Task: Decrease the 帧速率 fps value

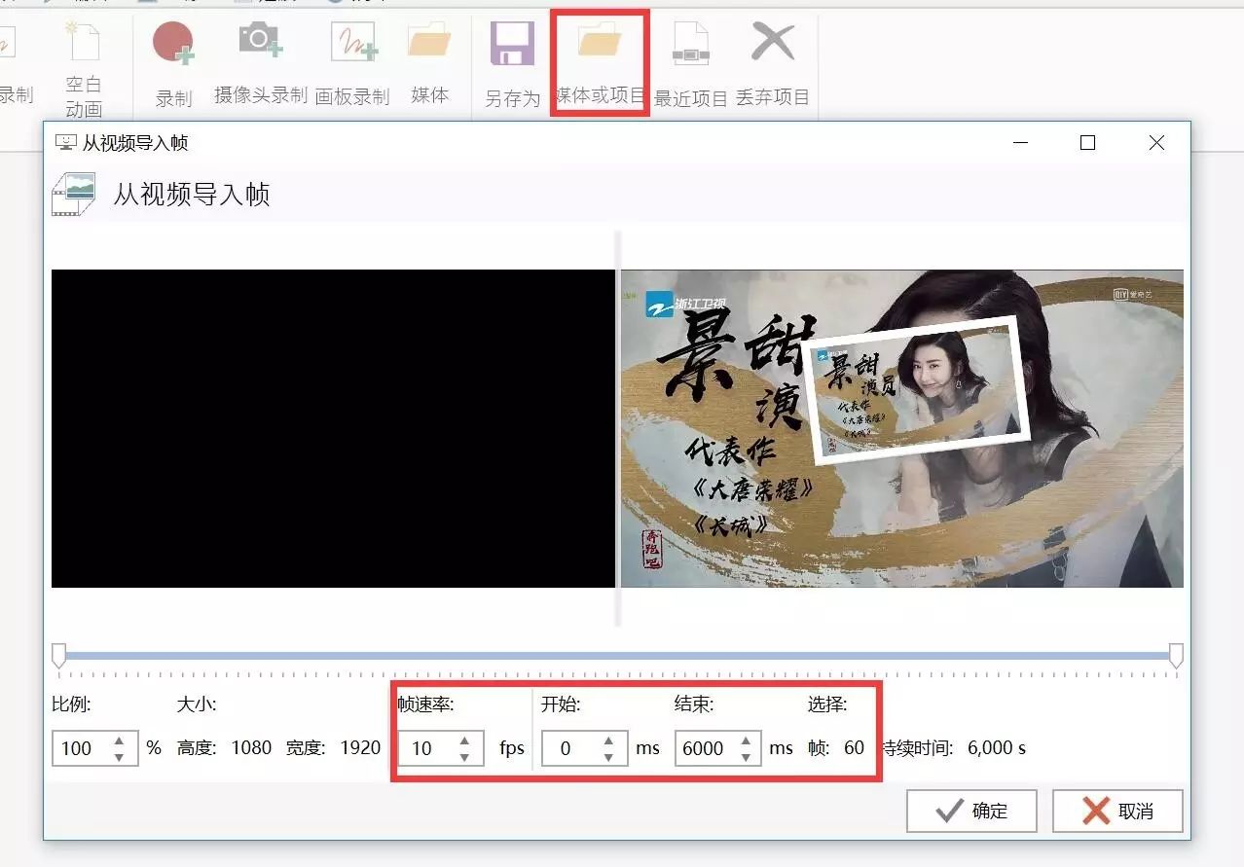Action: pyautogui.click(x=464, y=756)
